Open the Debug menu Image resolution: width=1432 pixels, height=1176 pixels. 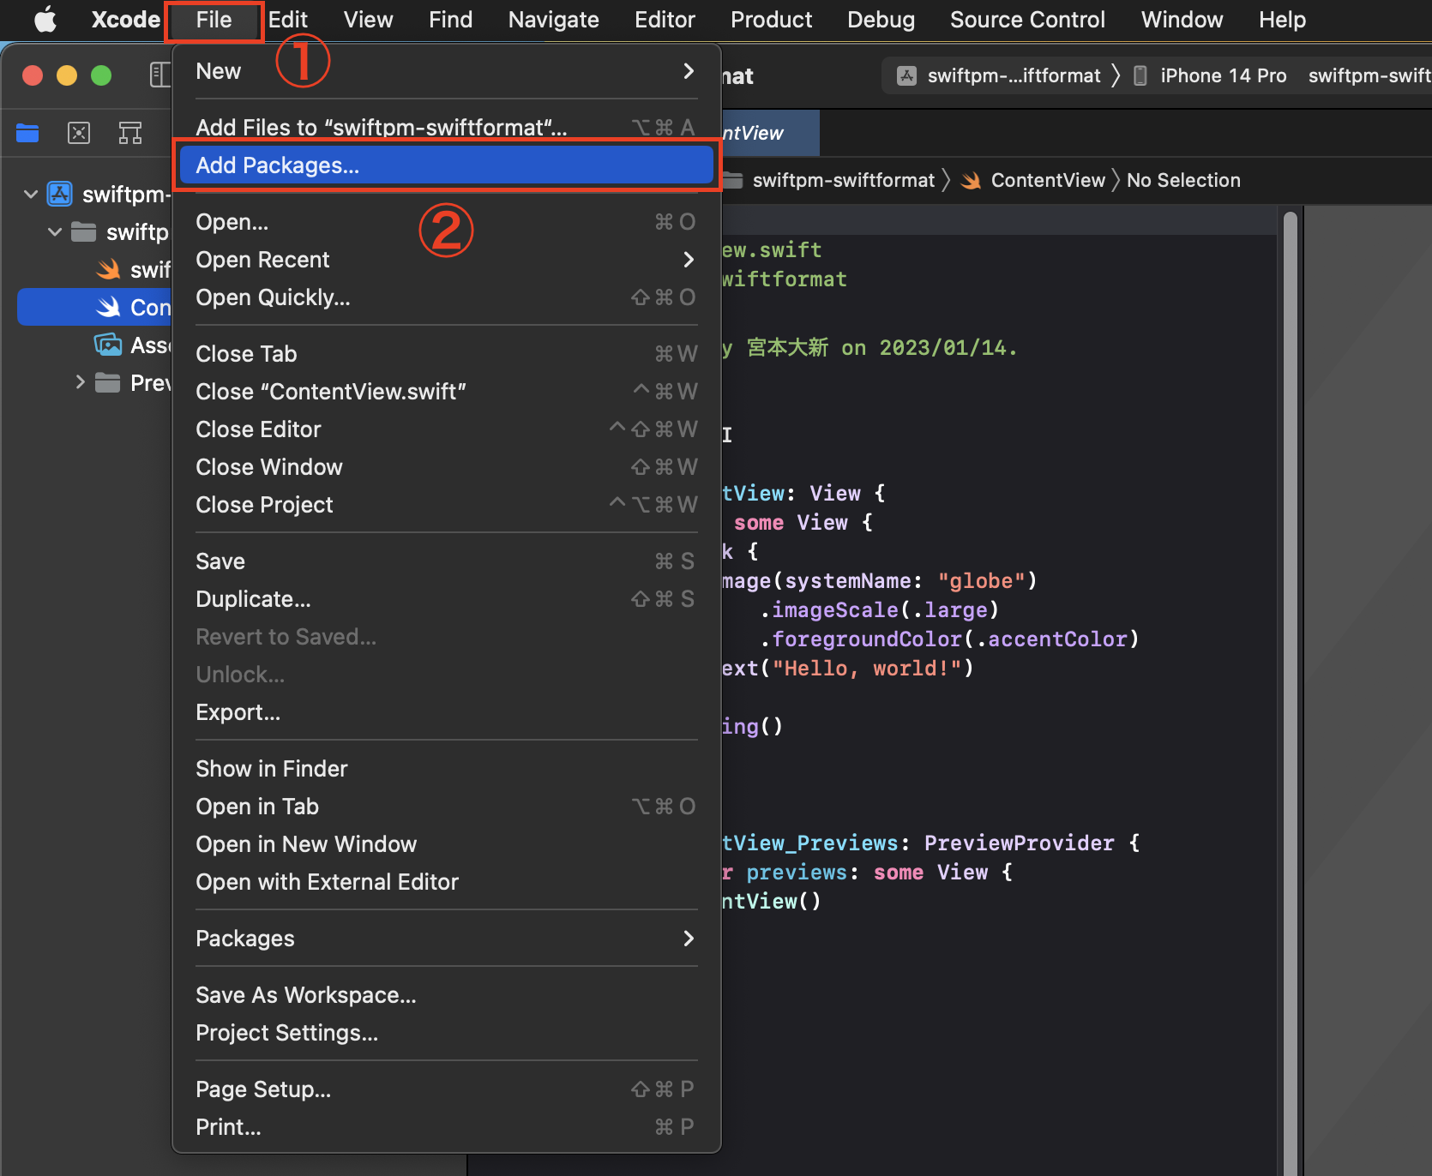point(881,19)
